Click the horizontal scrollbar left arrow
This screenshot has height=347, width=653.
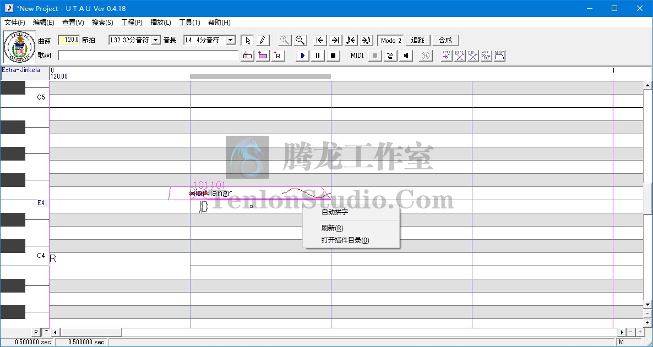[55, 332]
